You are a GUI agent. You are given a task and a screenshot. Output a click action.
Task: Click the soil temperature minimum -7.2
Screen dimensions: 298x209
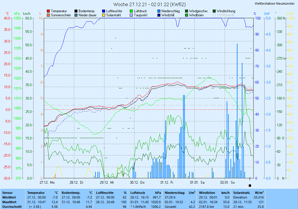click(89, 197)
